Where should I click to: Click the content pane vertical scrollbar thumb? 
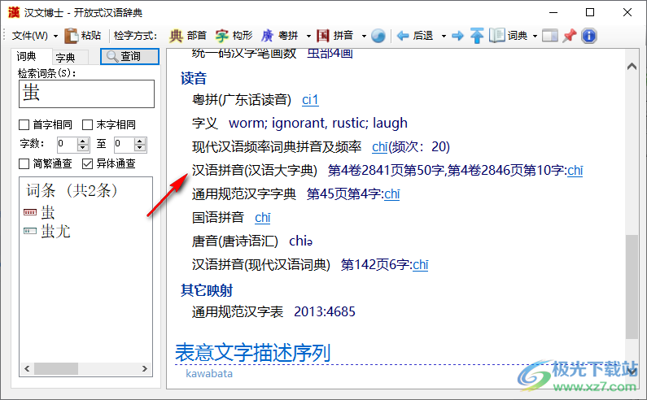pos(632,287)
